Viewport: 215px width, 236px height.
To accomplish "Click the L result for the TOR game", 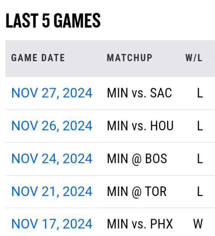I will point(200,191).
